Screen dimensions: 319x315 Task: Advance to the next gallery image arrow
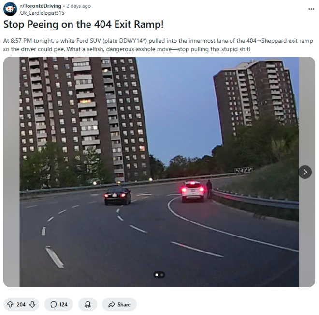point(305,172)
